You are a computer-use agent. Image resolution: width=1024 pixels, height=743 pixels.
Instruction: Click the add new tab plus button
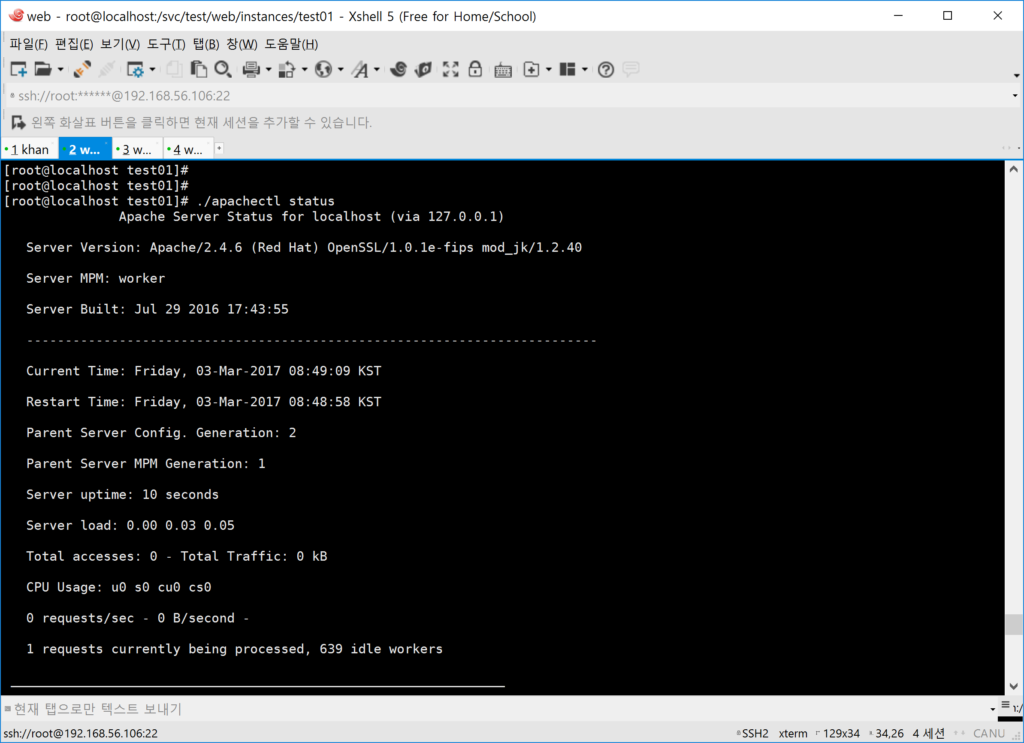coord(220,148)
